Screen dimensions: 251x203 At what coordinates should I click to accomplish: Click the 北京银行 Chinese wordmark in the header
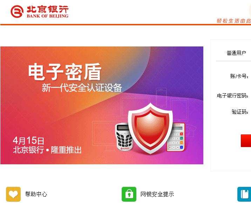coord(48,9)
